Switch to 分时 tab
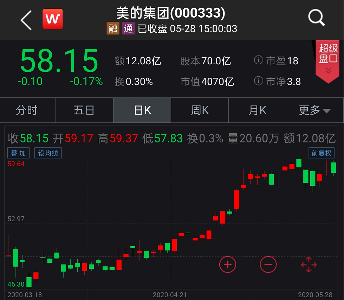 point(28,110)
